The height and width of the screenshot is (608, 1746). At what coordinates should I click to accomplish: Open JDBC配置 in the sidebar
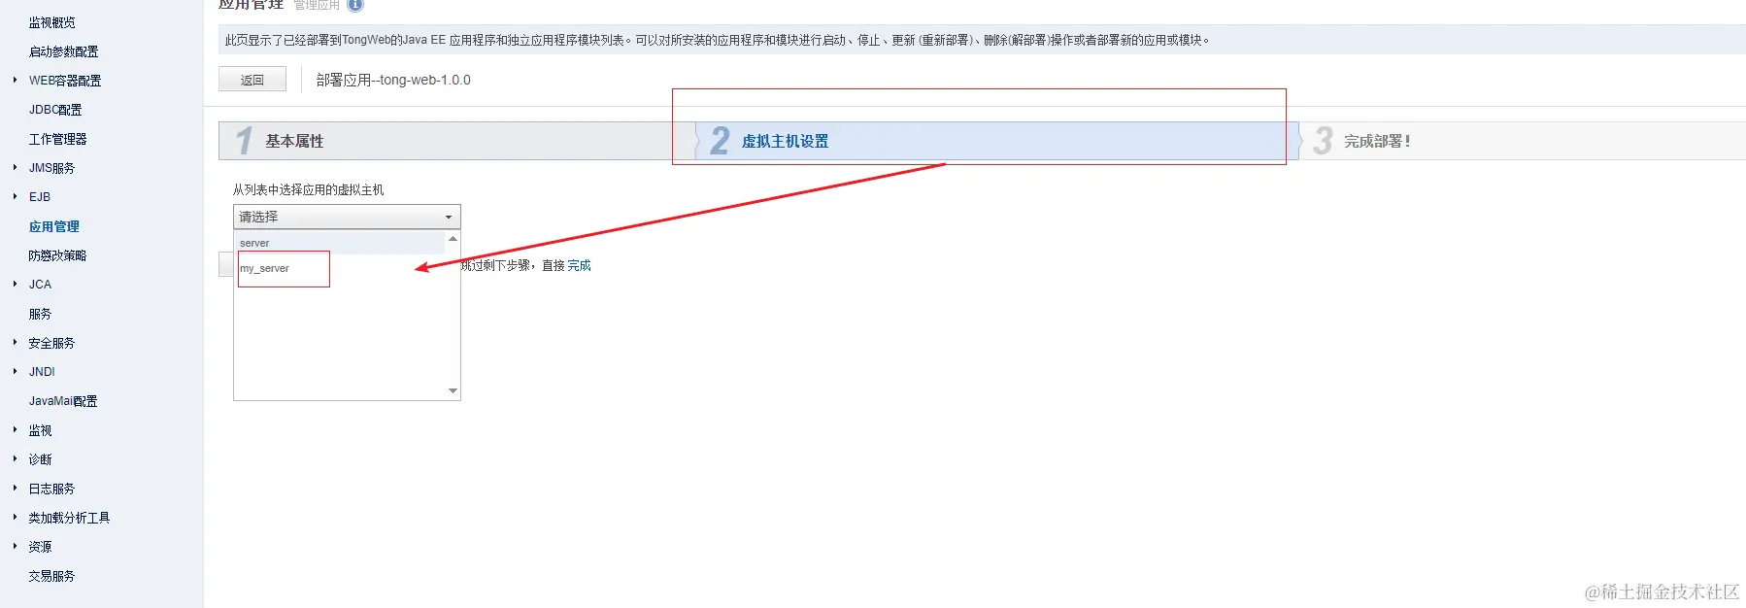55,110
